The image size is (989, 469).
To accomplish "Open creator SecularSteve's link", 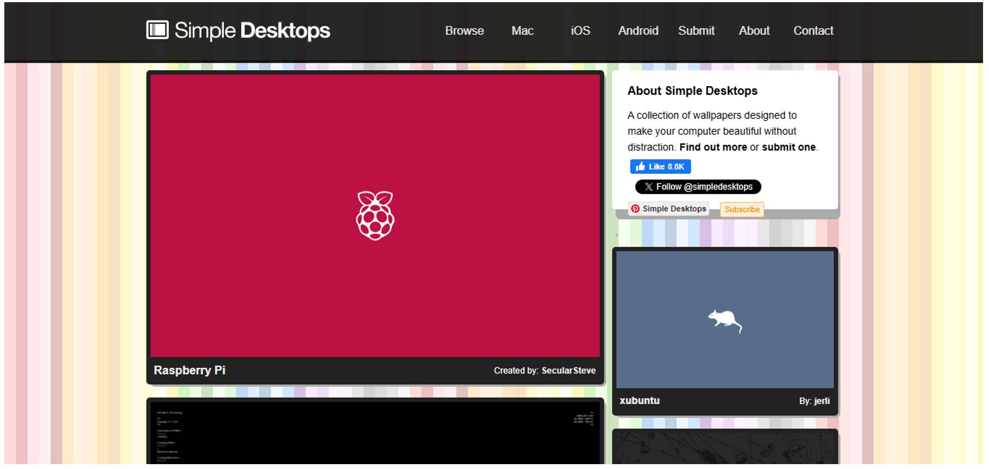I will coord(568,370).
